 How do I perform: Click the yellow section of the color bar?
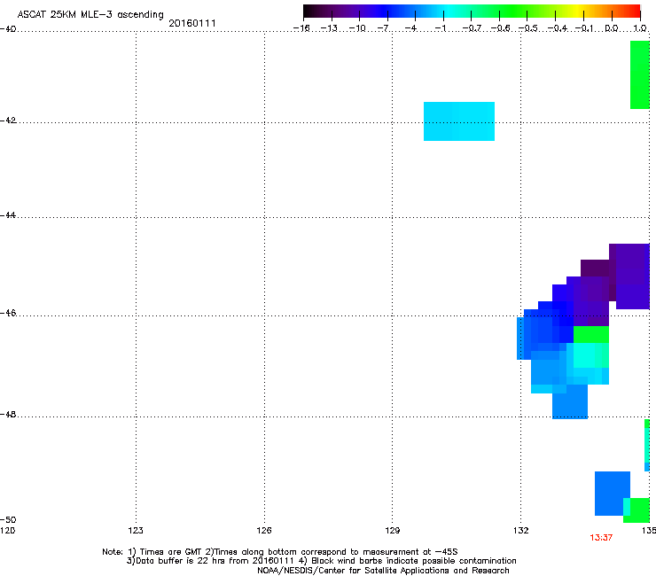point(575,11)
